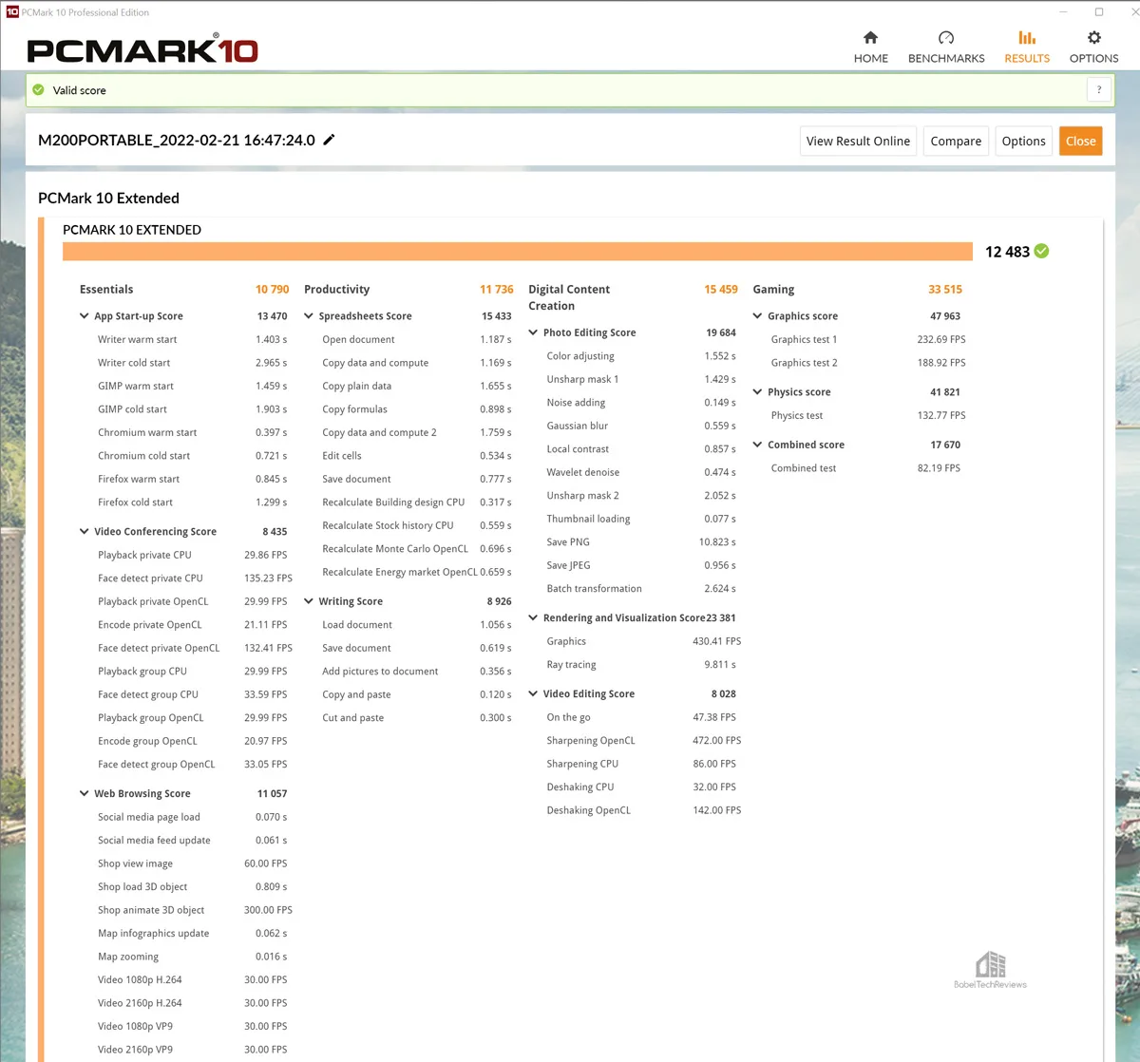Image resolution: width=1140 pixels, height=1062 pixels.
Task: Select the 'Chromium cold start' row
Action: click(192, 456)
